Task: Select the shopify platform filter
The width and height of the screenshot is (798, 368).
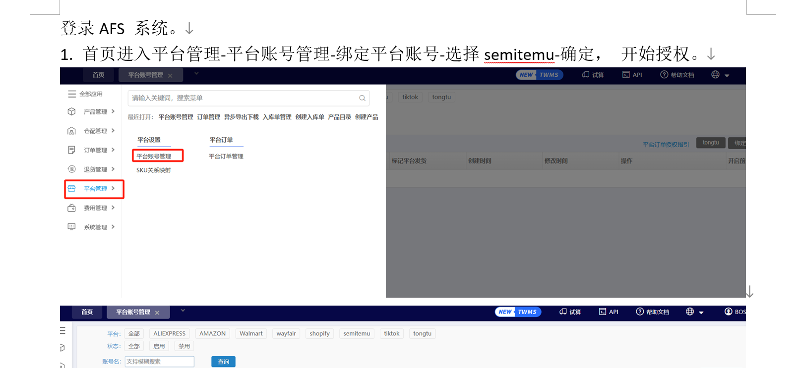Action: 319,334
